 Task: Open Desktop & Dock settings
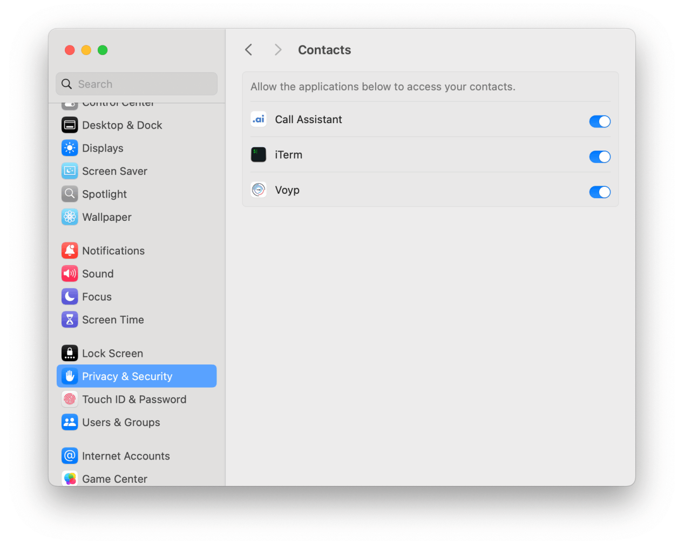[70, 125]
